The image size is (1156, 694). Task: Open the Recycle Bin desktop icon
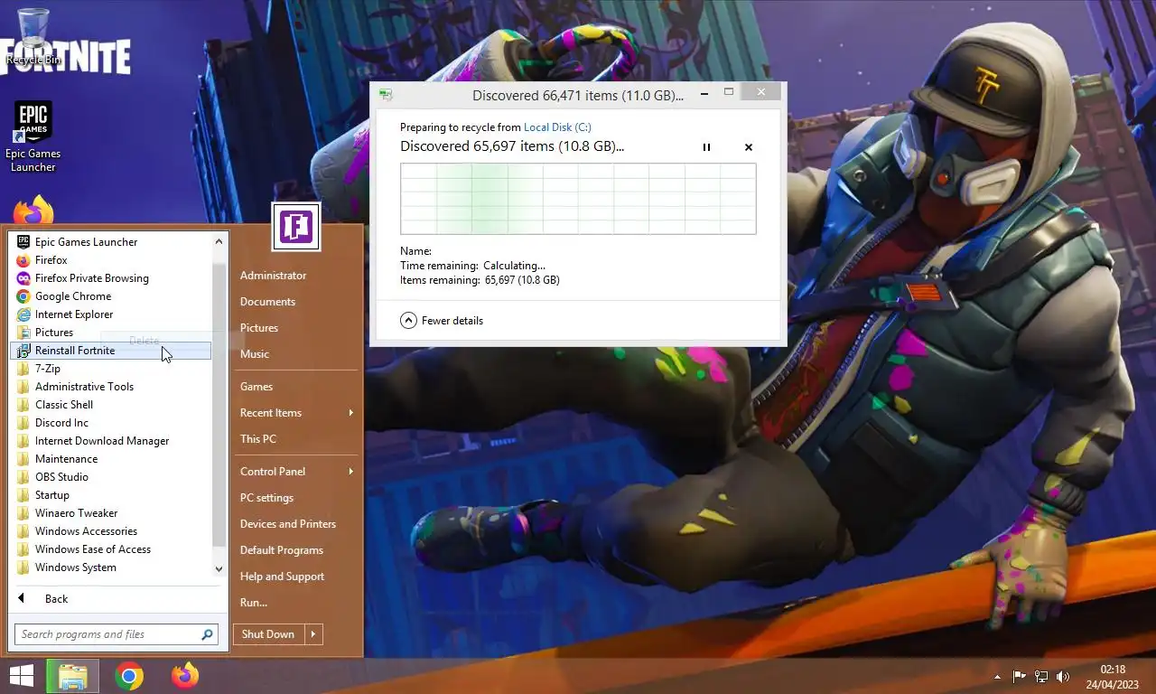pyautogui.click(x=33, y=36)
